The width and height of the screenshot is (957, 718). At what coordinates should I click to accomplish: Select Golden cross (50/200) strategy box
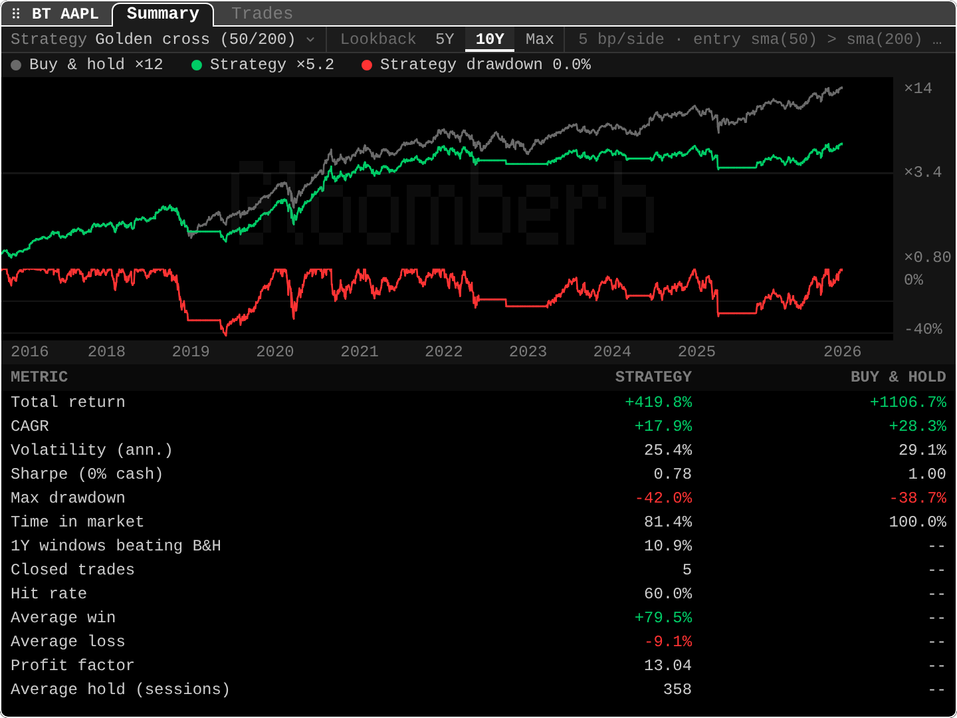[x=163, y=39]
